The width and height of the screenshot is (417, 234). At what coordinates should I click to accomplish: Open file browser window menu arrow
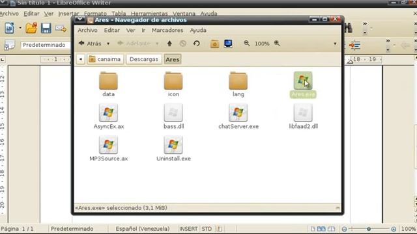click(x=79, y=19)
